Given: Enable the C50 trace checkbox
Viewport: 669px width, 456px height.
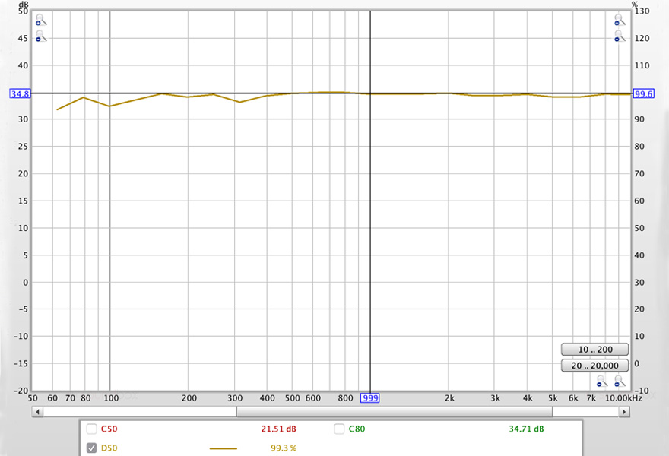Looking at the screenshot, I should (92, 429).
